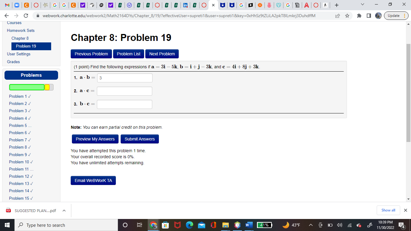View site security lock info
411x231 pixels.
pyautogui.click(x=38, y=16)
